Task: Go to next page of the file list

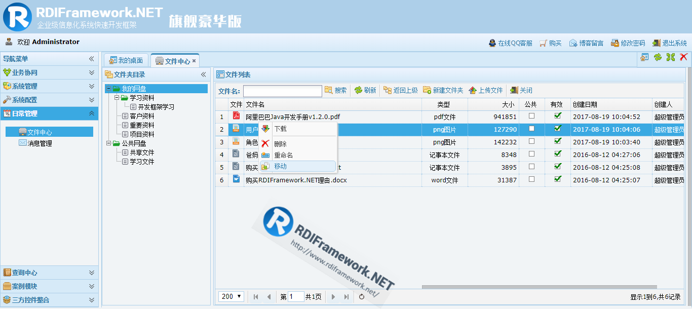Action: coord(333,297)
